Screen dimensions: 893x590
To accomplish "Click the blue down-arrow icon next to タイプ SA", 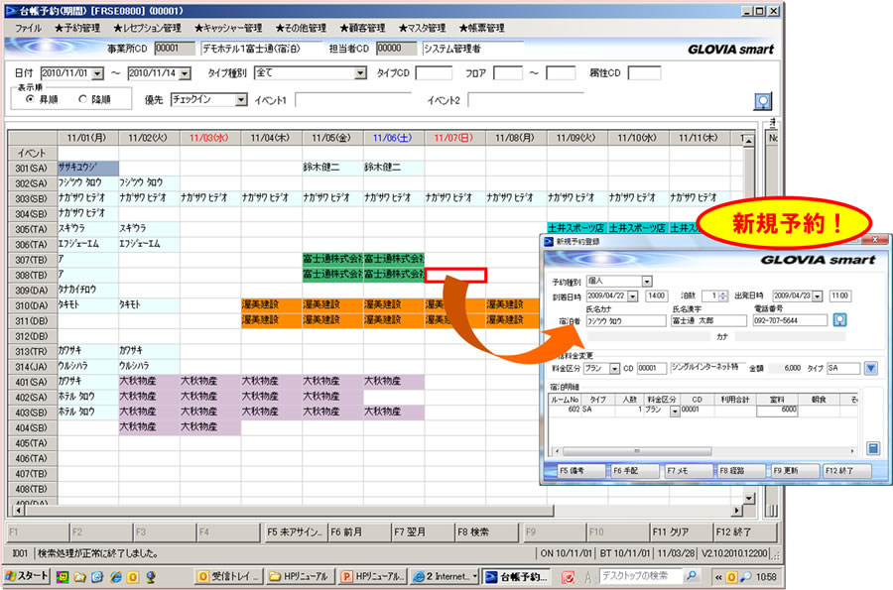I will coord(870,368).
